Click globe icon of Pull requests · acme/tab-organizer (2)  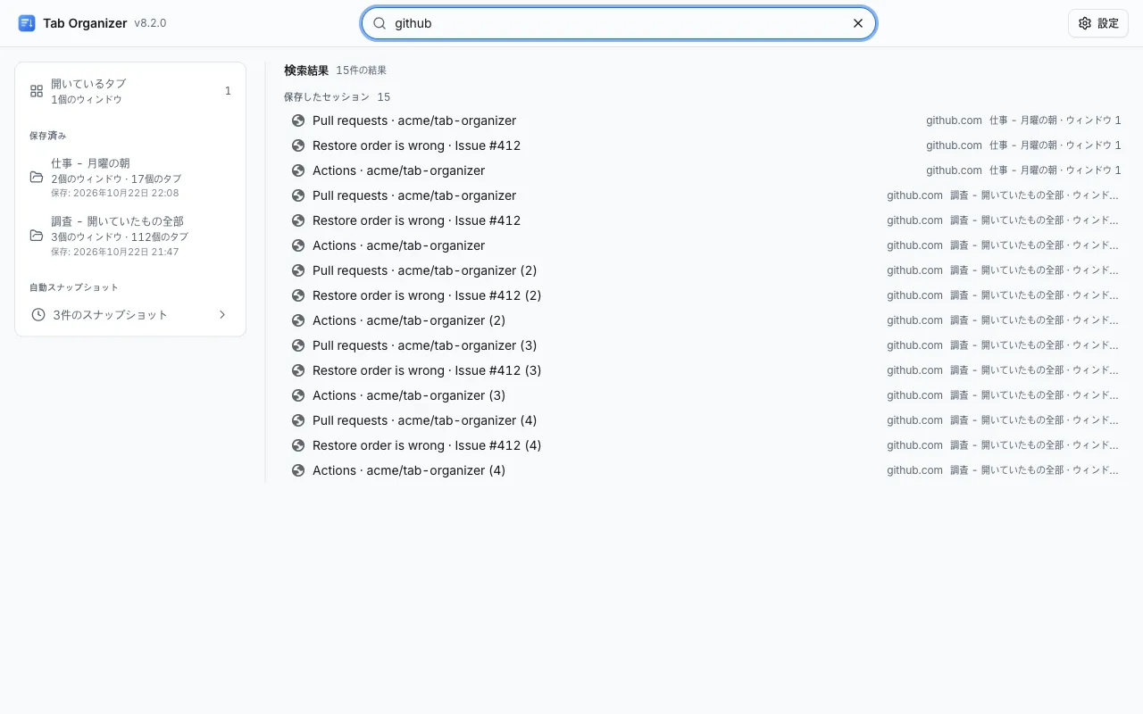pyautogui.click(x=298, y=270)
